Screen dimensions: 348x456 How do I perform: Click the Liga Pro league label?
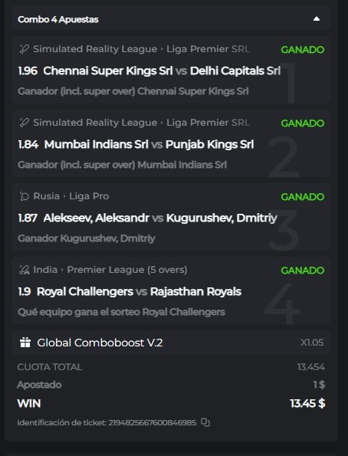coord(89,196)
